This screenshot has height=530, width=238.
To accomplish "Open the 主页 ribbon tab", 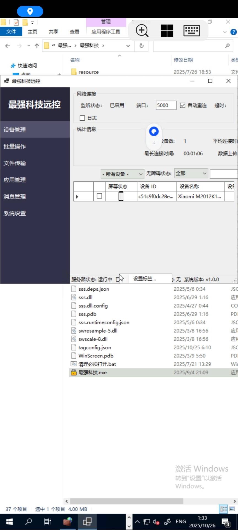I will pos(33,32).
